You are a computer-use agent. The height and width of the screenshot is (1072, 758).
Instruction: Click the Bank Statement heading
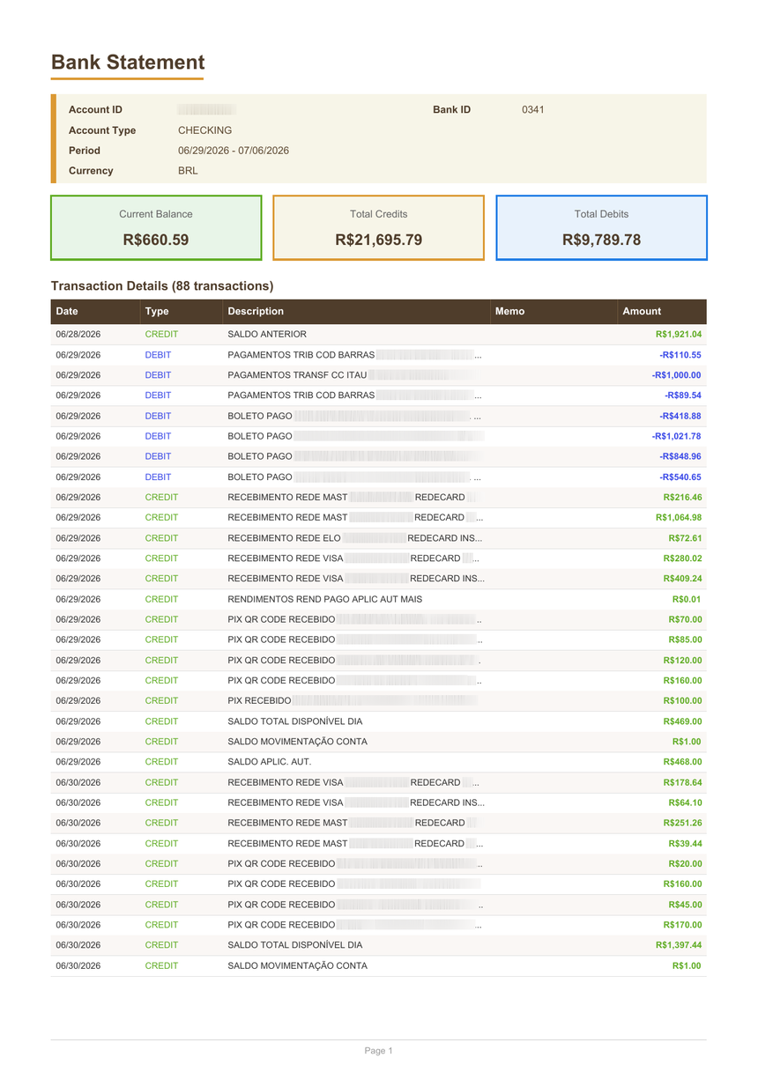pyautogui.click(x=128, y=63)
